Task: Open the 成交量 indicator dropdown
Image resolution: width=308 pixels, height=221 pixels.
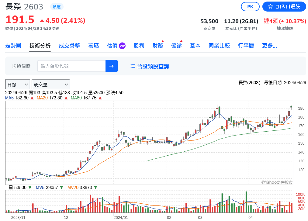Action: pos(51,85)
